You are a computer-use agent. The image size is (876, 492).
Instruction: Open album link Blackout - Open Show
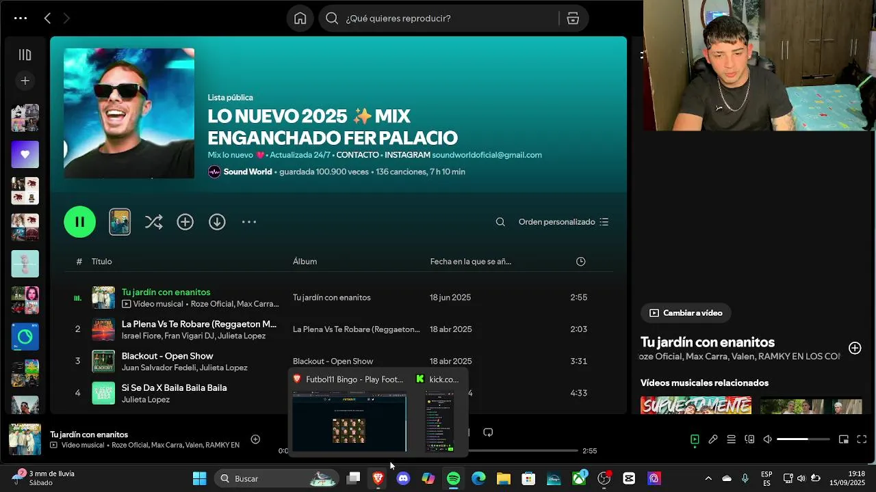333,361
